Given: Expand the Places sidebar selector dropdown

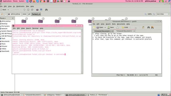Looking at the screenshot, I should tap(3, 18).
